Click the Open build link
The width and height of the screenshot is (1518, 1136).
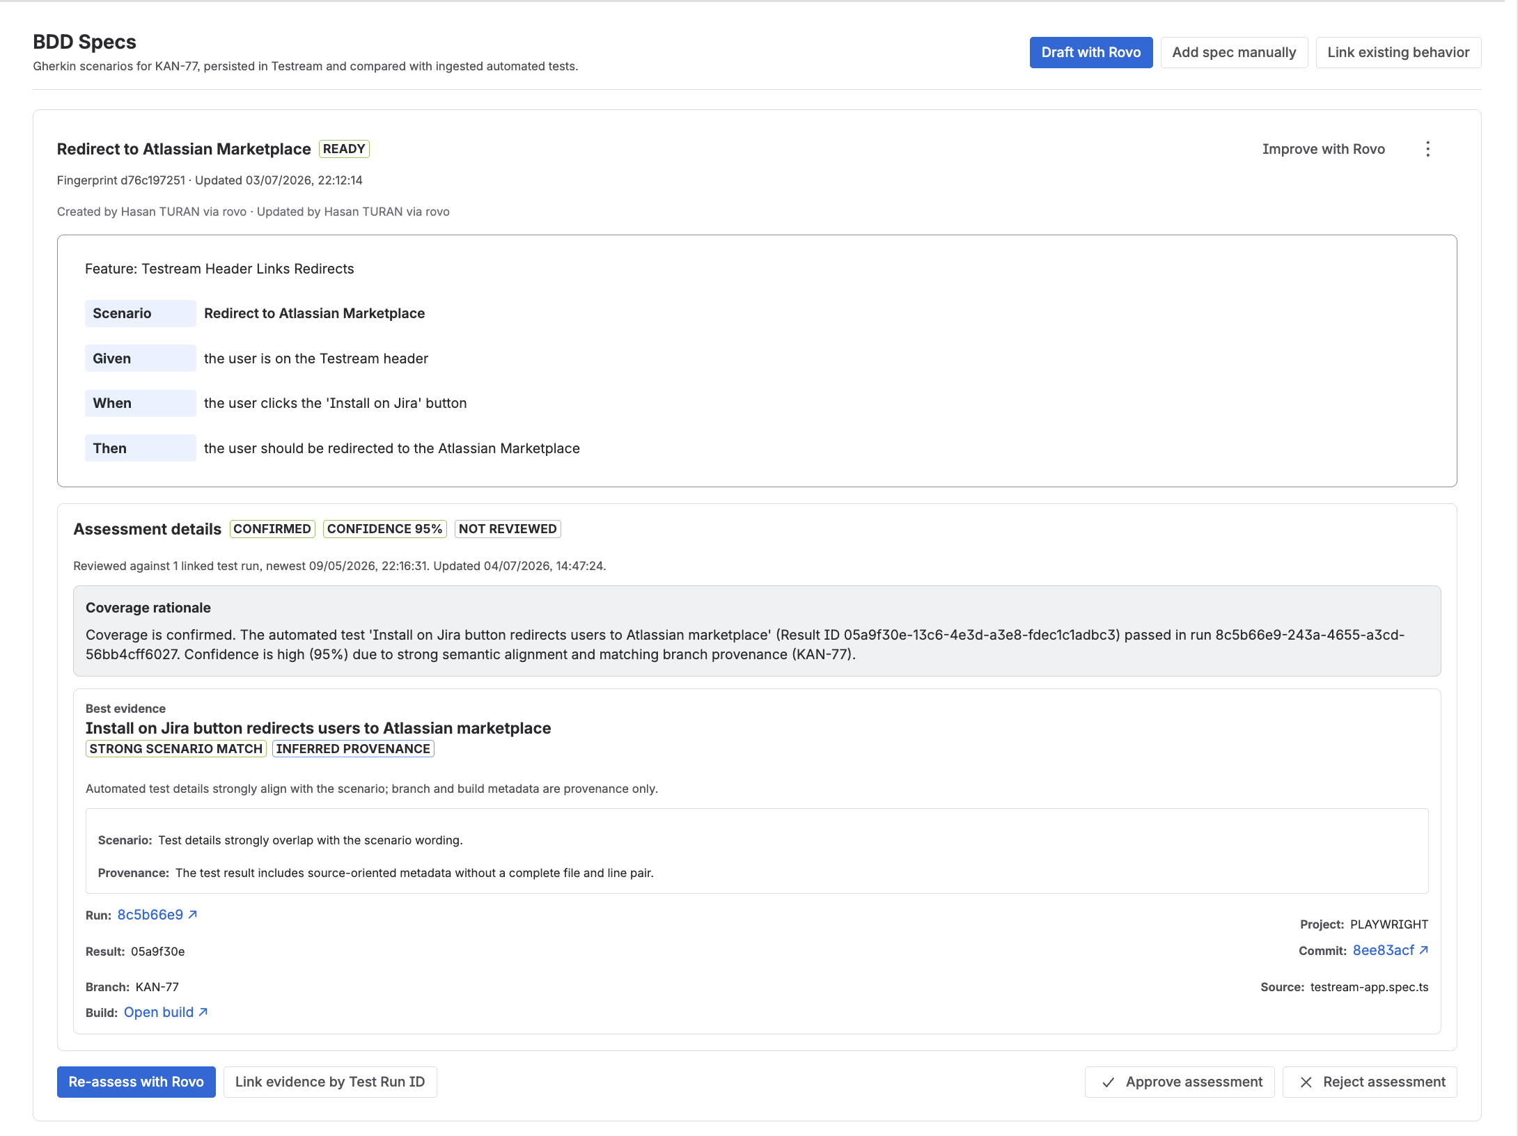[166, 1012]
